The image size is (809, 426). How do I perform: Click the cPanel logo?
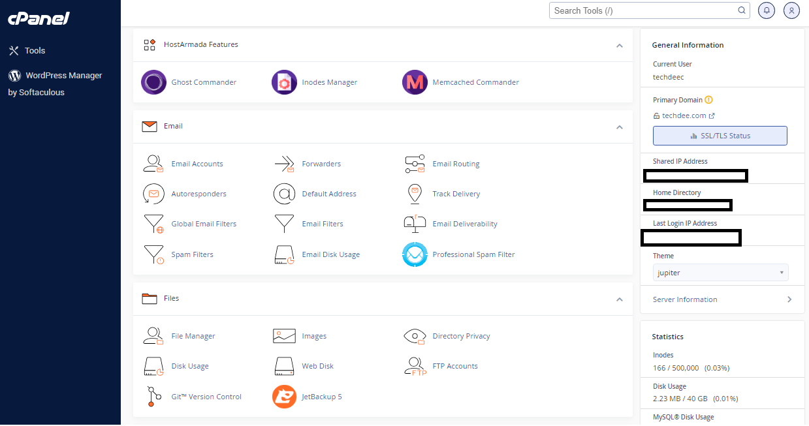point(39,18)
